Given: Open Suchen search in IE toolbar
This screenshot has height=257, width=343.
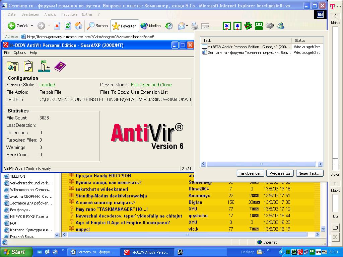Looking at the screenshot, I should [97, 26].
